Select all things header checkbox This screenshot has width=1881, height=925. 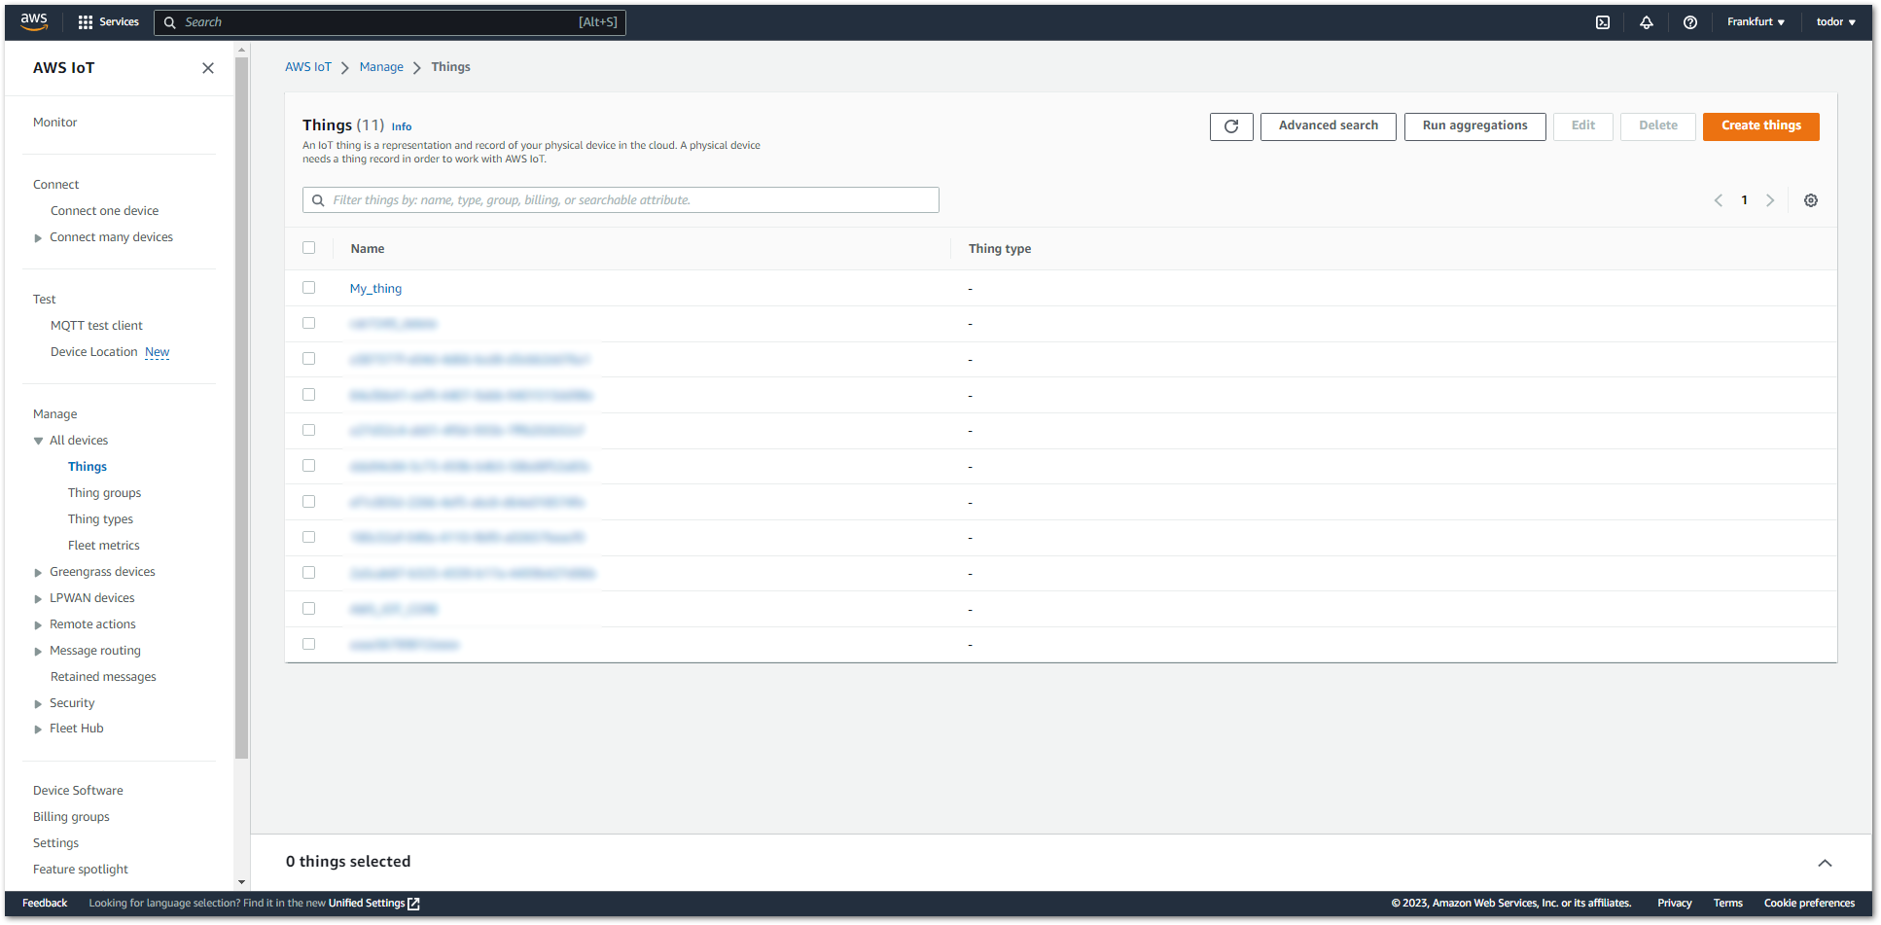click(309, 248)
